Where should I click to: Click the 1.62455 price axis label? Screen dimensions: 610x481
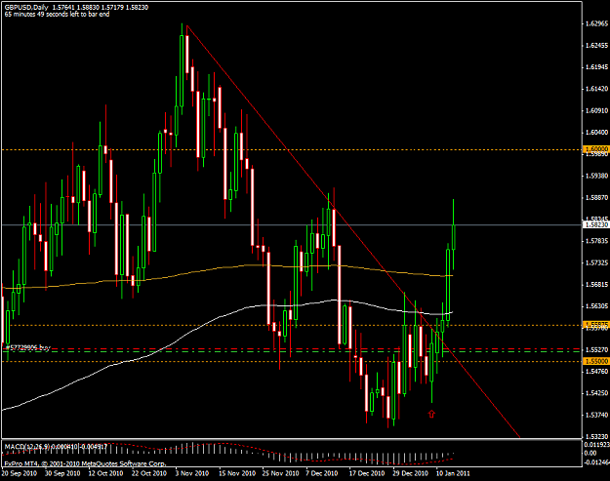(x=596, y=46)
